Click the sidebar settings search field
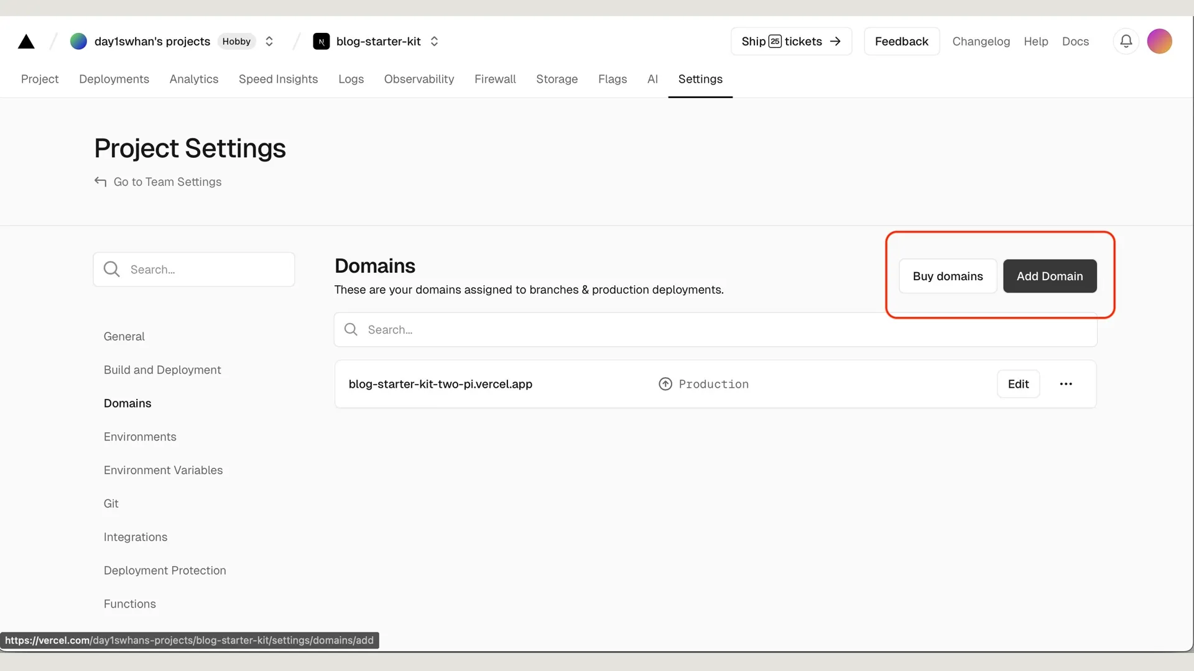Viewport: 1194px width, 671px height. coord(194,270)
